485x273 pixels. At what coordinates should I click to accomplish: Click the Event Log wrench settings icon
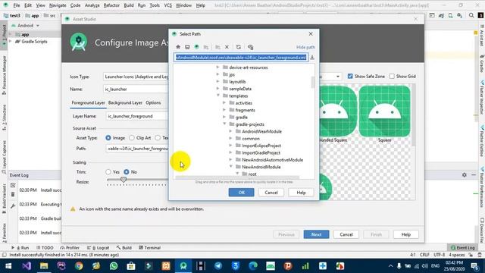click(13, 206)
